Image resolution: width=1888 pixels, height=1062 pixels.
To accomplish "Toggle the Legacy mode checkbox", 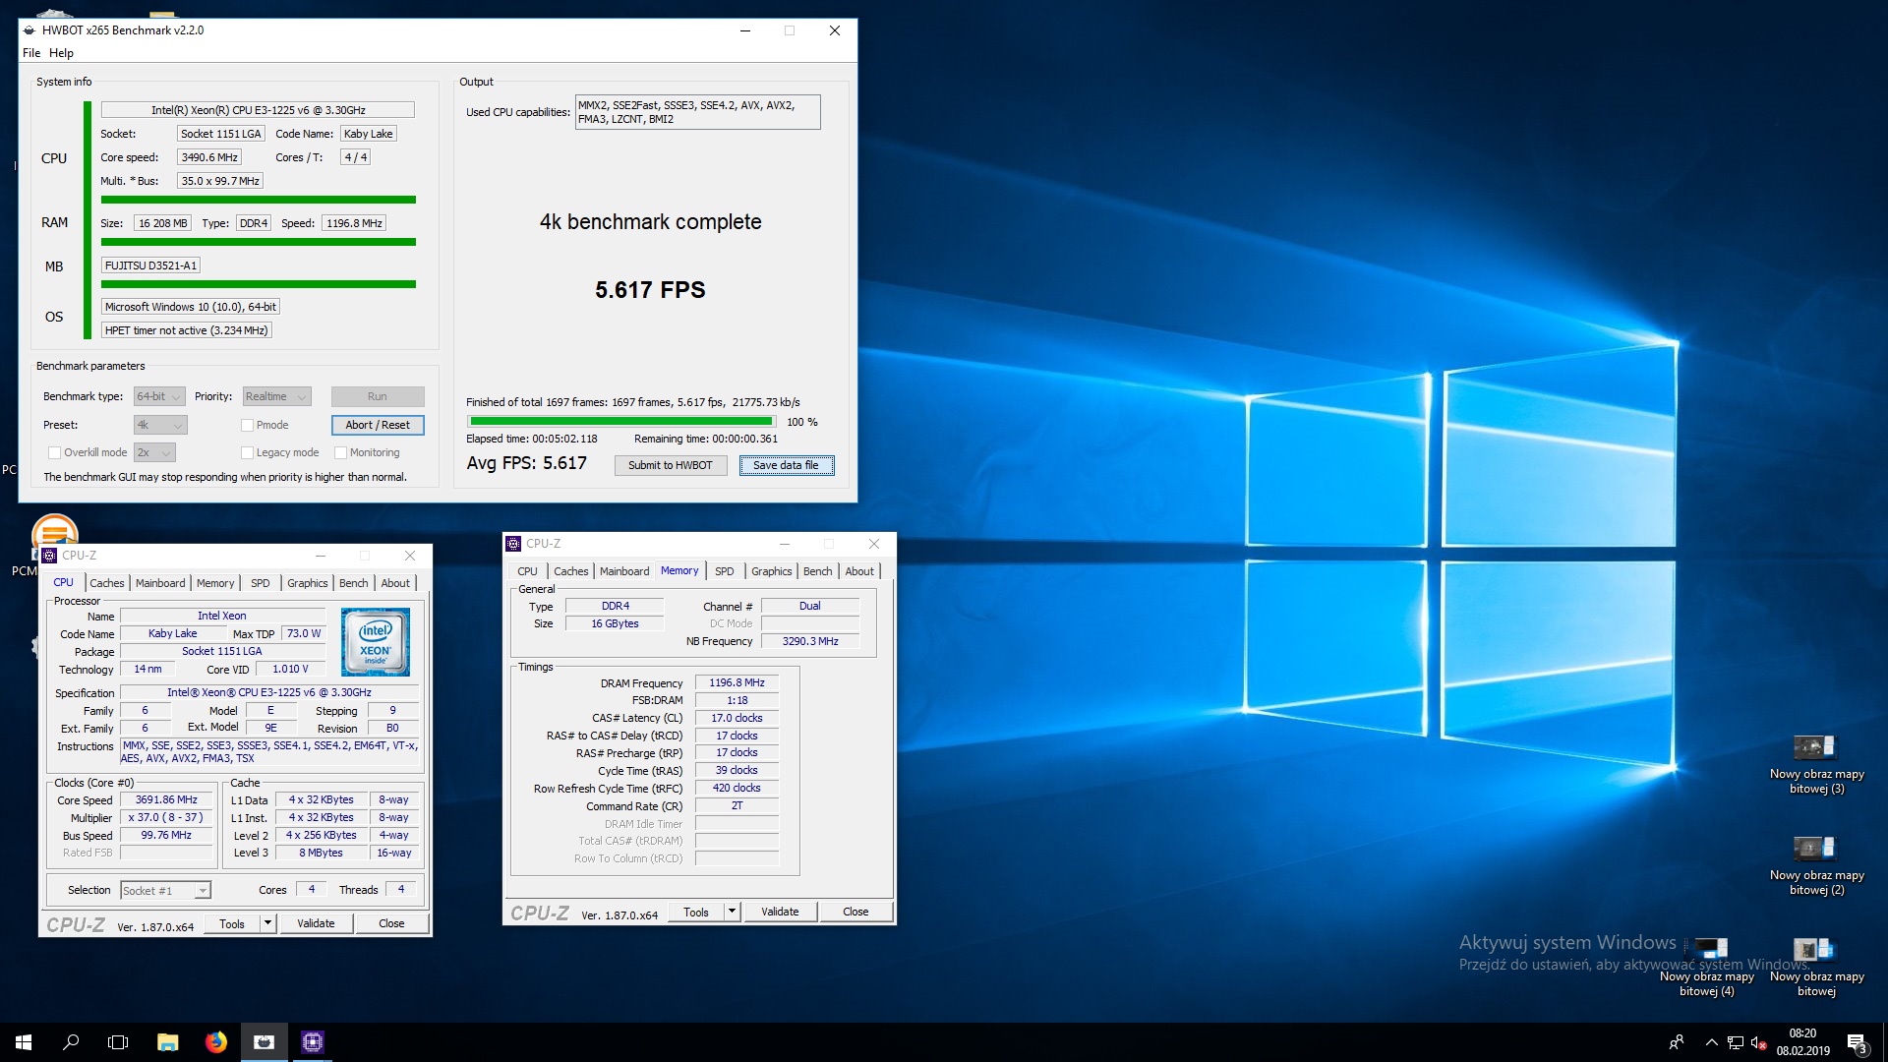I will point(248,452).
